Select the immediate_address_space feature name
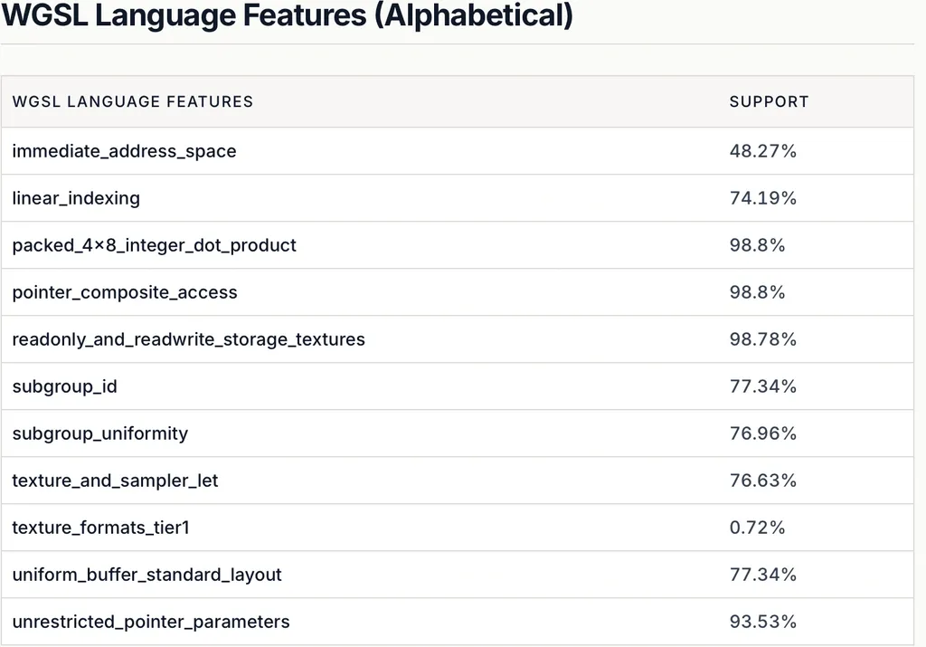Viewport: 926px width, 647px height. pos(124,151)
